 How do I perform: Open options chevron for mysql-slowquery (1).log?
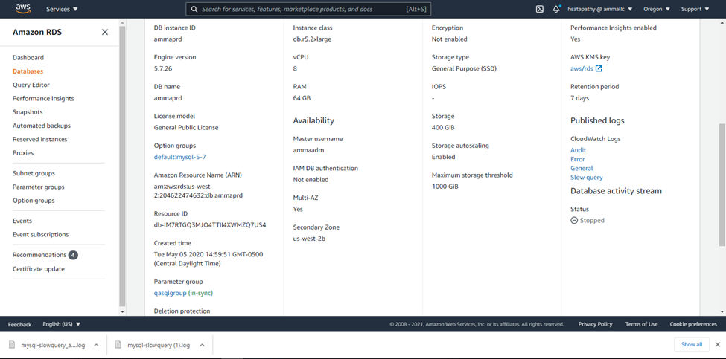[201, 345]
